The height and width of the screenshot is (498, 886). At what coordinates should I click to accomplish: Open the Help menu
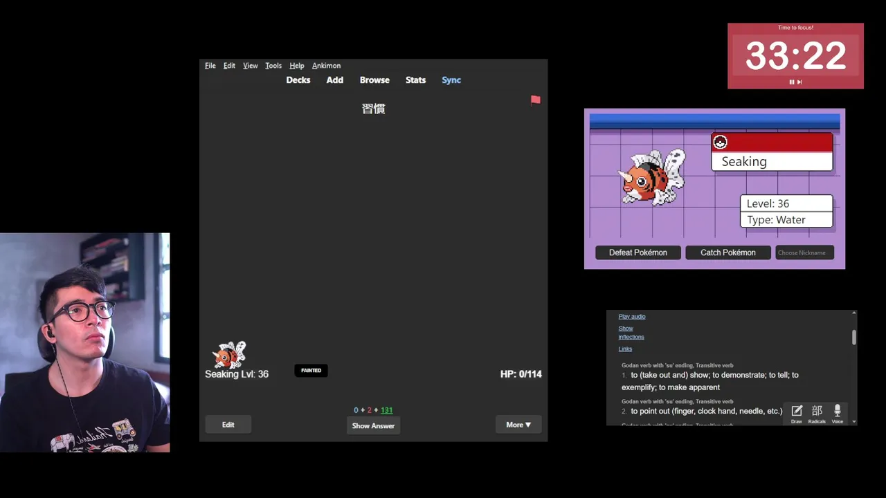pyautogui.click(x=297, y=66)
